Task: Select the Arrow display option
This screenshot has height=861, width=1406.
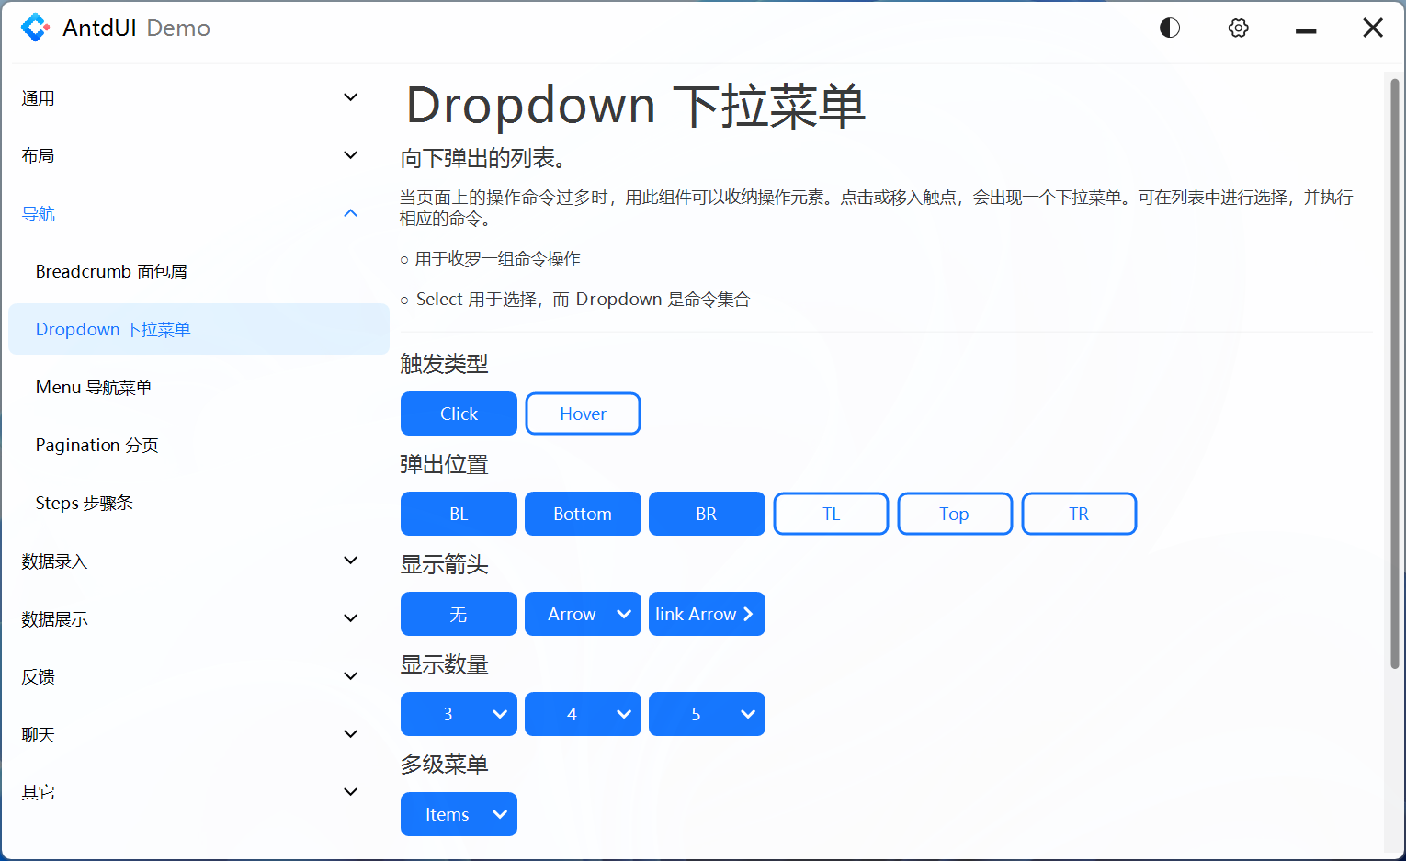Action: [x=583, y=614]
